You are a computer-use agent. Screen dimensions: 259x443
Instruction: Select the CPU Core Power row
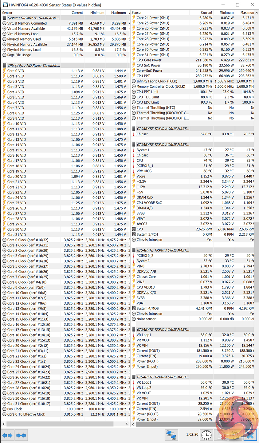pos(193,60)
